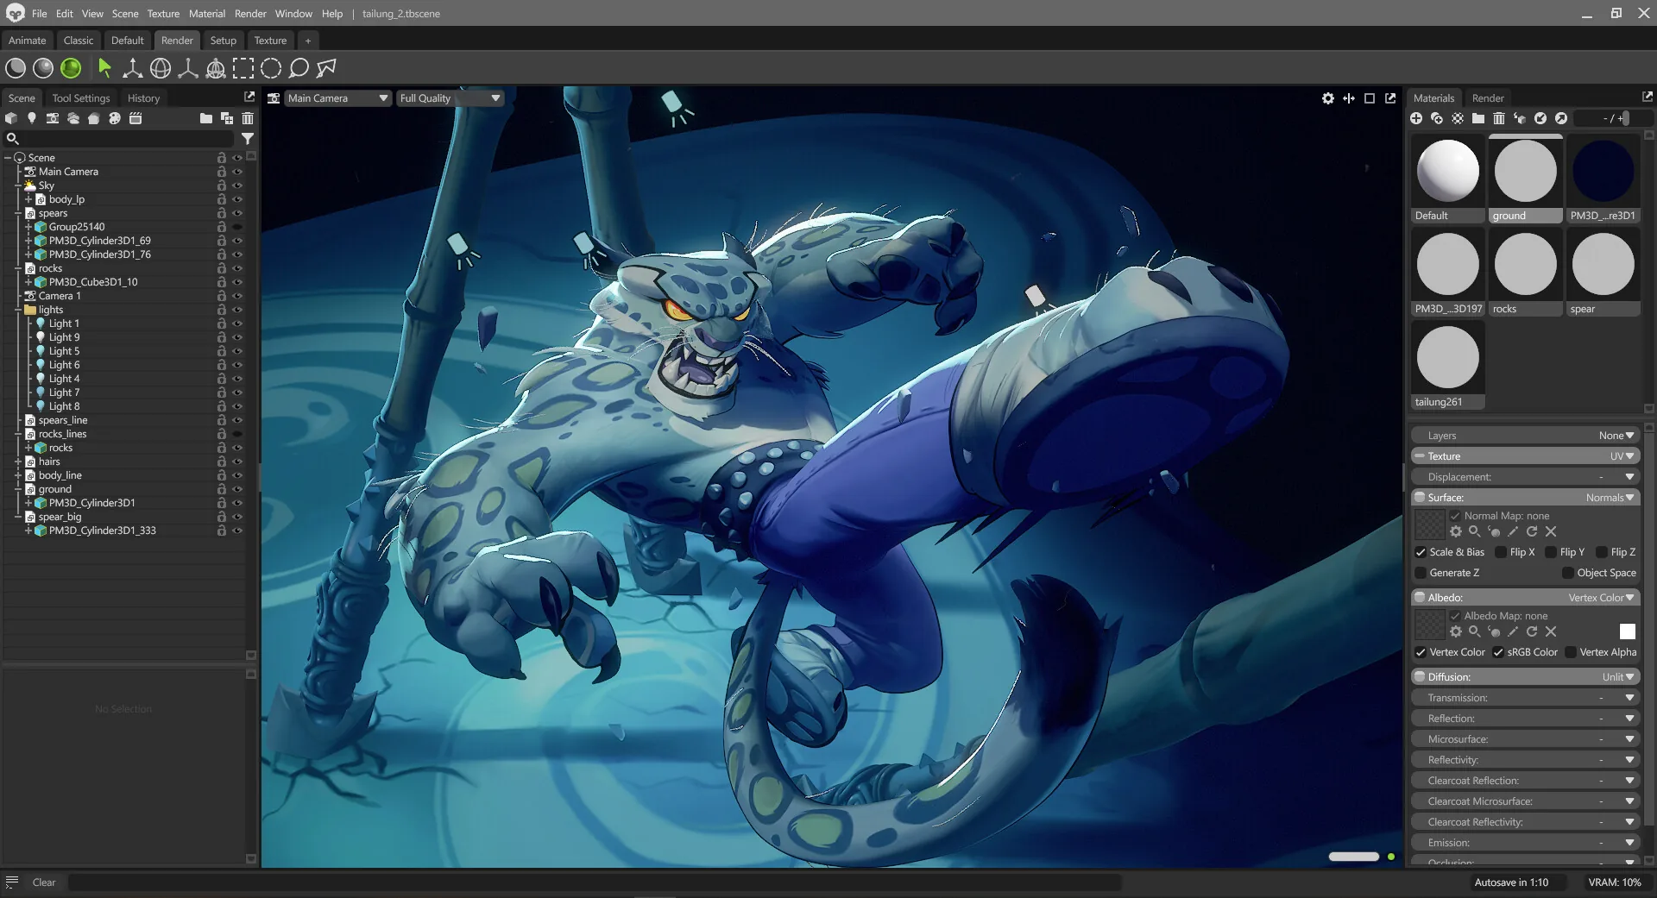Open the Main Camera dropdown
The width and height of the screenshot is (1657, 898).
pyautogui.click(x=337, y=98)
